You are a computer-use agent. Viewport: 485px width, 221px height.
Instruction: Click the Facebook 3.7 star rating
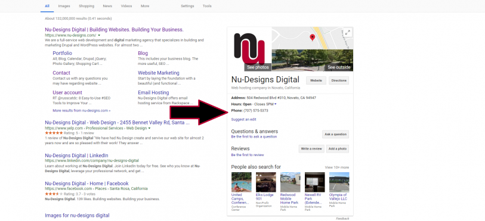coord(54,194)
